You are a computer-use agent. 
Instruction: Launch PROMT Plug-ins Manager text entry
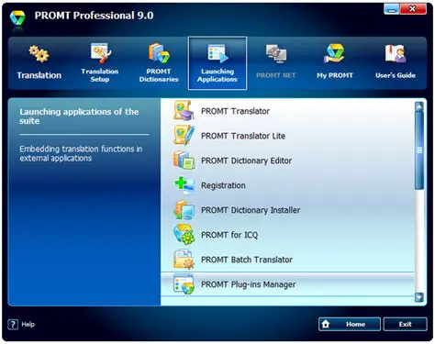(x=249, y=284)
